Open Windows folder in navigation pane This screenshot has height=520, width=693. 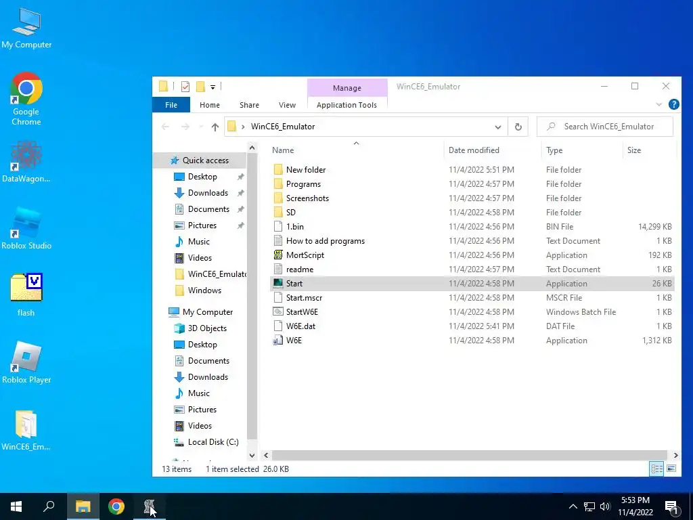[204, 290]
